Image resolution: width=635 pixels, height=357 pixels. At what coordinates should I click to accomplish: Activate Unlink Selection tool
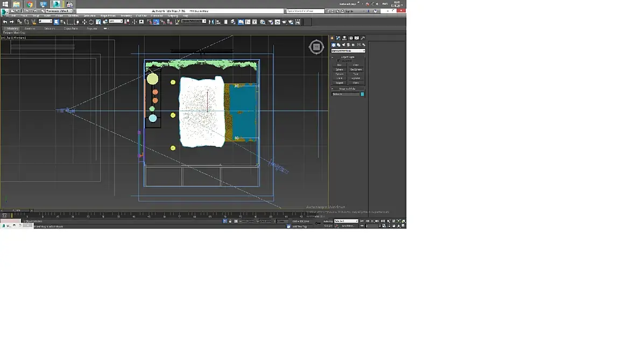click(x=26, y=22)
